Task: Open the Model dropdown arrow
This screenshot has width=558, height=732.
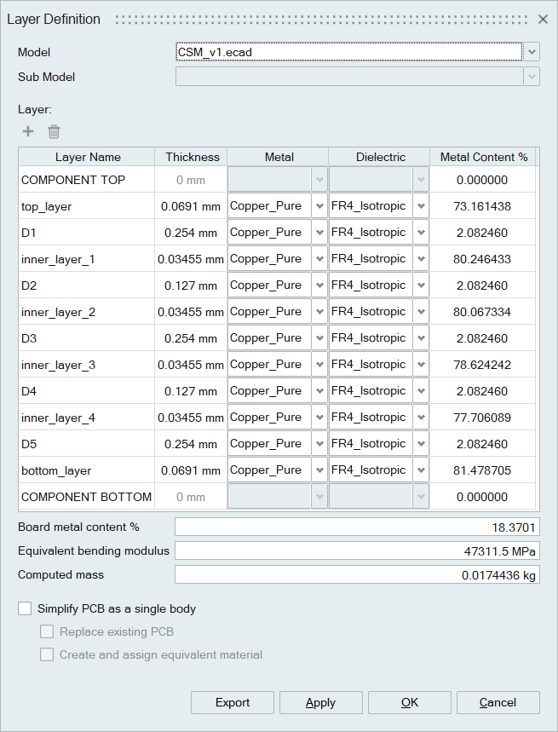Action: pyautogui.click(x=532, y=52)
